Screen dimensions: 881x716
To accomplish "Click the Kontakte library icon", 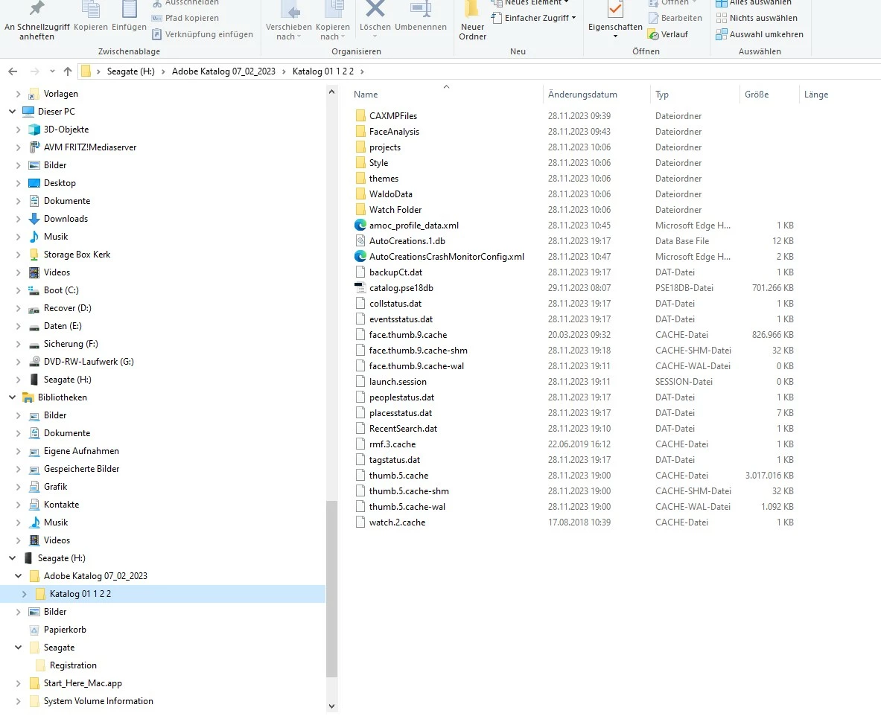I will 34,505.
